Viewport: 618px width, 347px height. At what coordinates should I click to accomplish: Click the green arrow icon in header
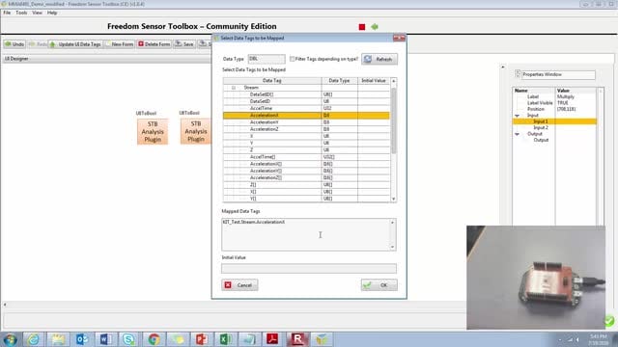[375, 27]
